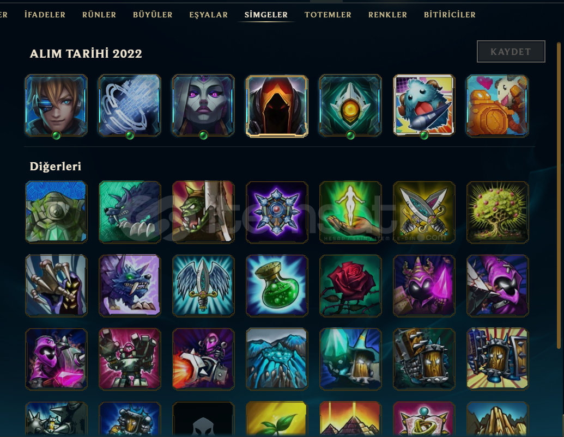
Task: Open the EŞYALAR tab
Action: (x=208, y=15)
